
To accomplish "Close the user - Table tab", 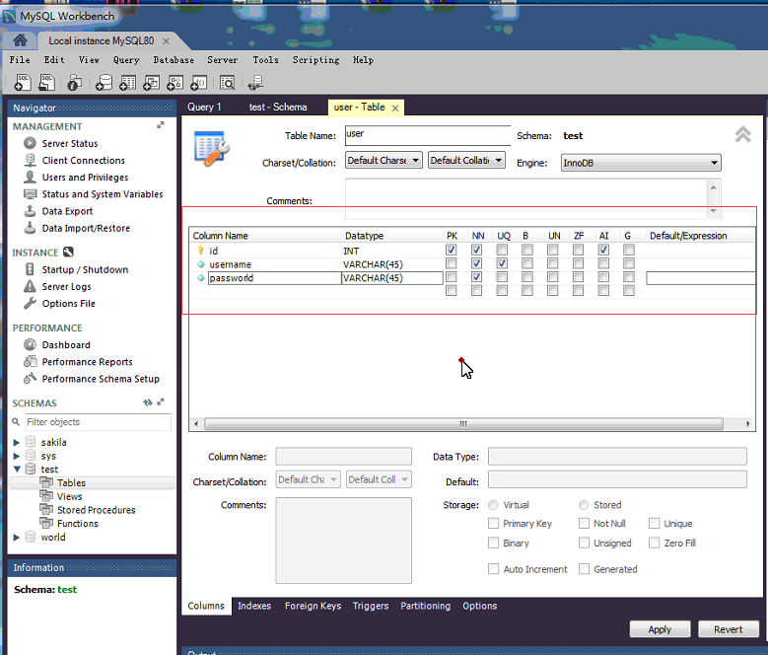I will (x=395, y=108).
